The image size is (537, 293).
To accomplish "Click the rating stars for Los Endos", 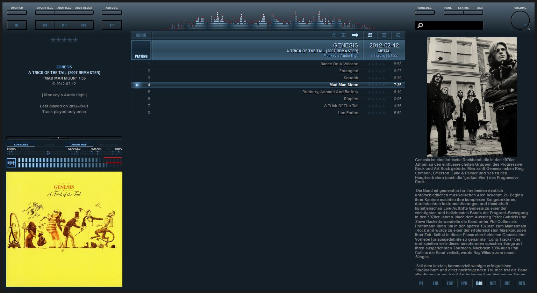I will [x=377, y=113].
